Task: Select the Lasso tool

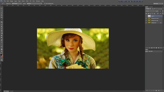Action: (x=2, y=13)
